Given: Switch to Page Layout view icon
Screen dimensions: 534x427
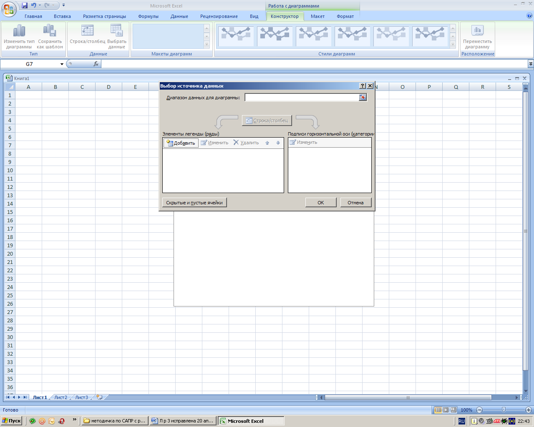Looking at the screenshot, I should (x=446, y=410).
